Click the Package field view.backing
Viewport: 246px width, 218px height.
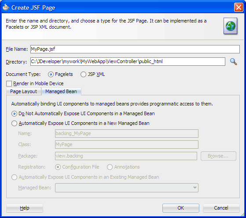[x=126, y=156]
